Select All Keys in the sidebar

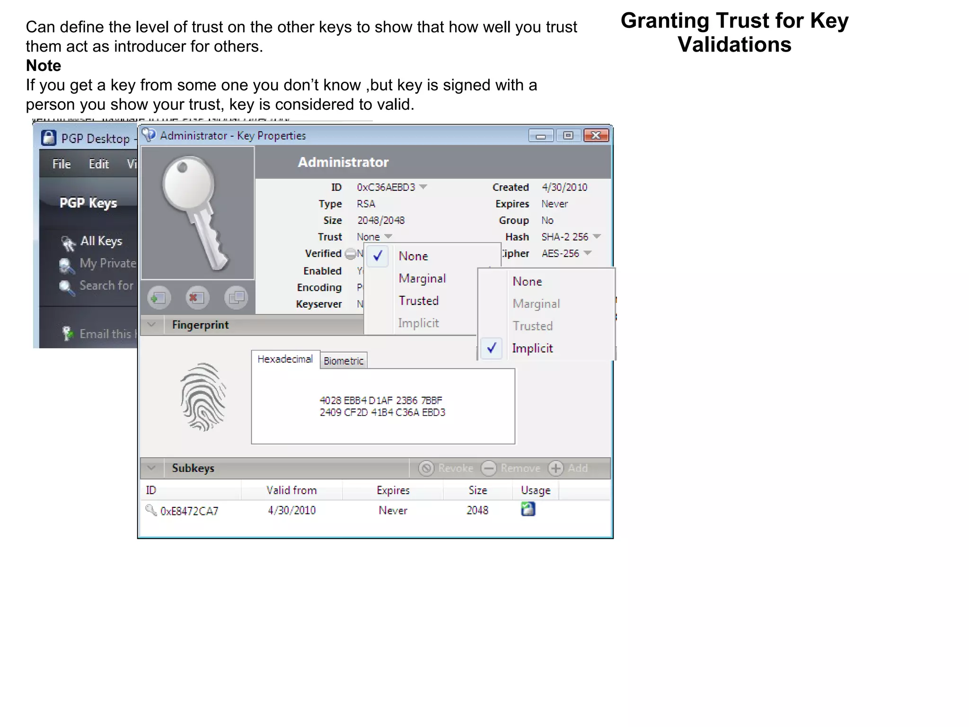101,241
